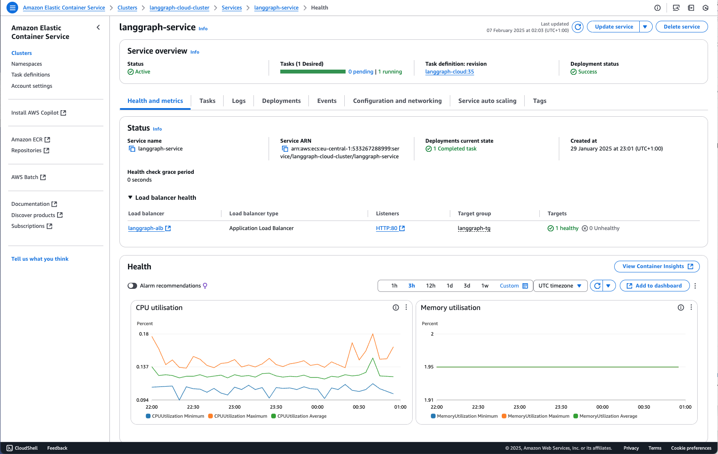Toggle CPUUtilization Minimum legend series
718x454 pixels.
click(x=175, y=416)
